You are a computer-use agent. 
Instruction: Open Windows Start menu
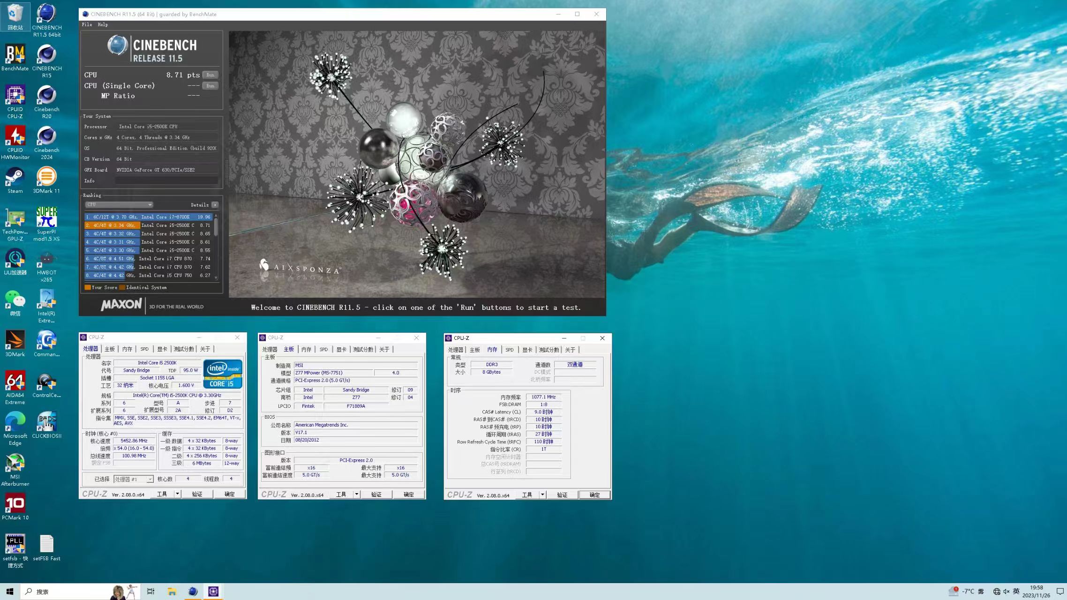[10, 592]
